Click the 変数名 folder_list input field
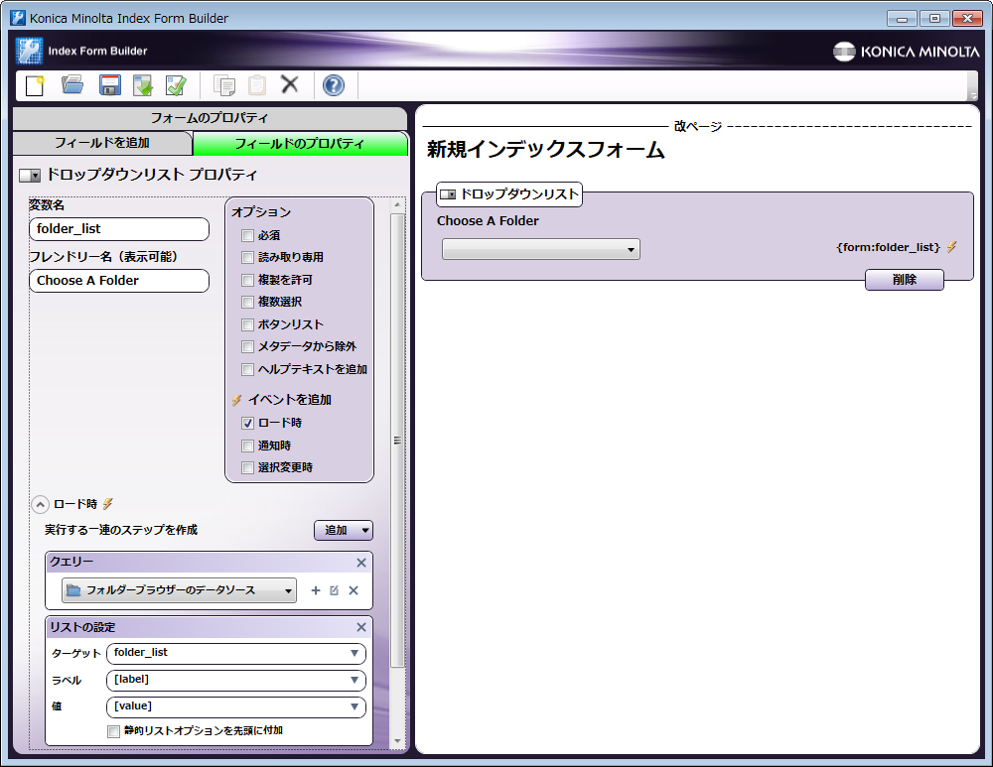This screenshot has height=767, width=993. pos(119,229)
